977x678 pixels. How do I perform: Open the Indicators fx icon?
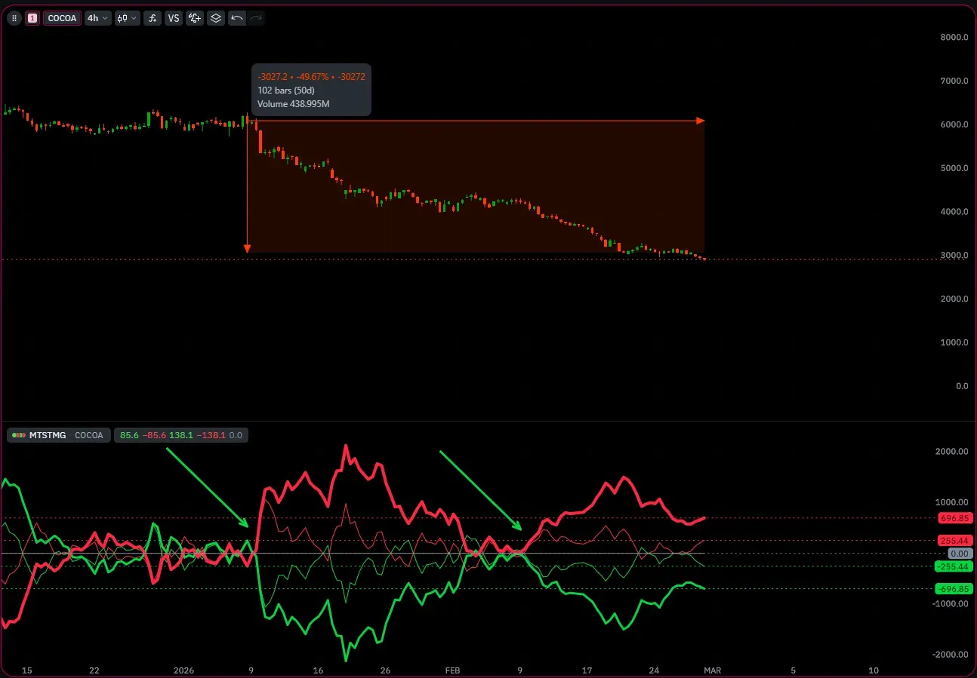(x=153, y=18)
